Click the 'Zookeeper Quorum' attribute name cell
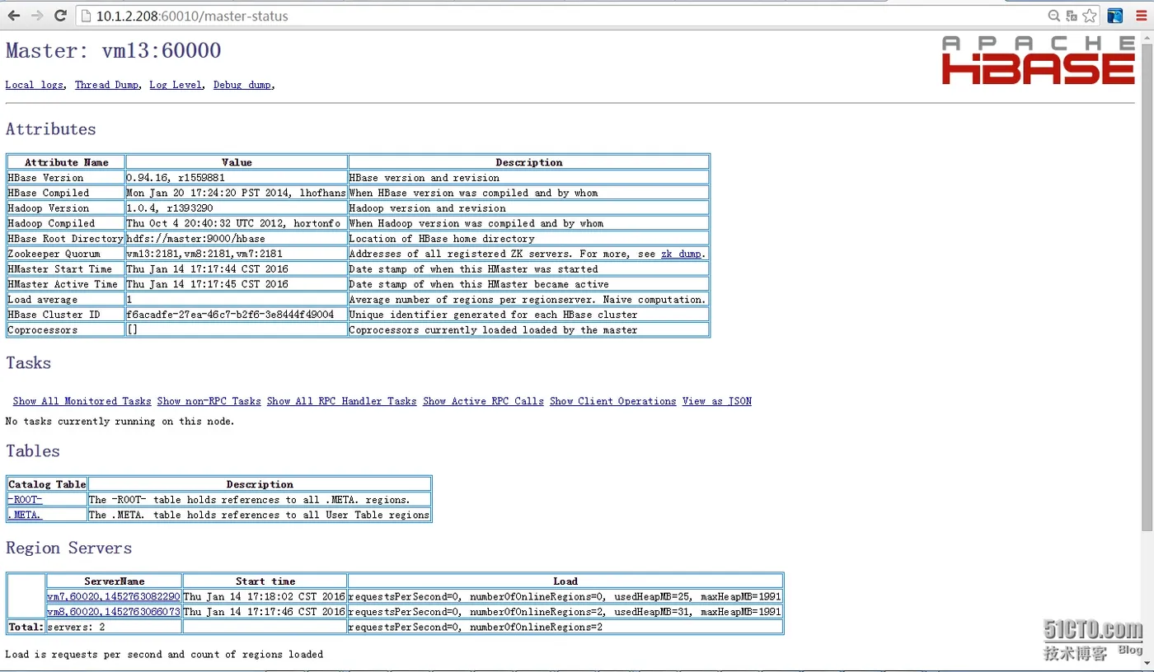 [x=66, y=254]
